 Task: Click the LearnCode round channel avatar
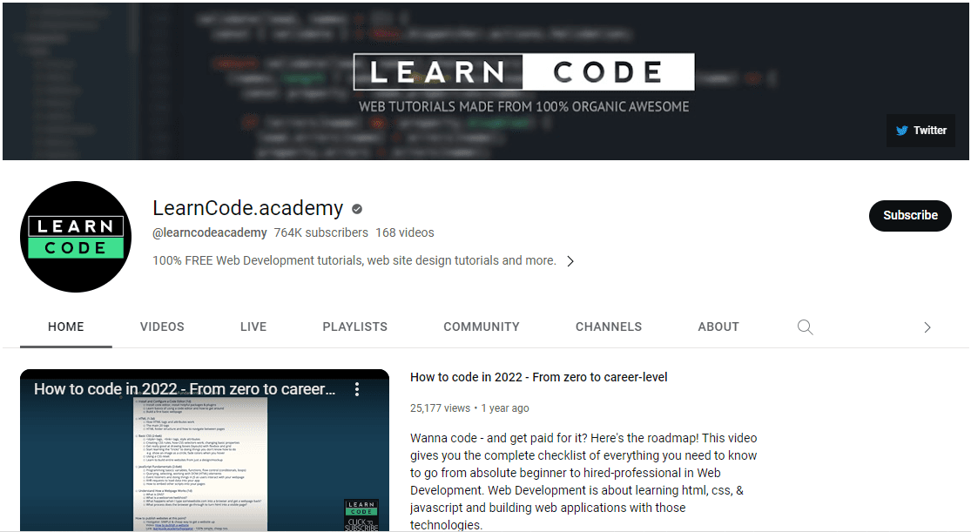click(x=75, y=237)
